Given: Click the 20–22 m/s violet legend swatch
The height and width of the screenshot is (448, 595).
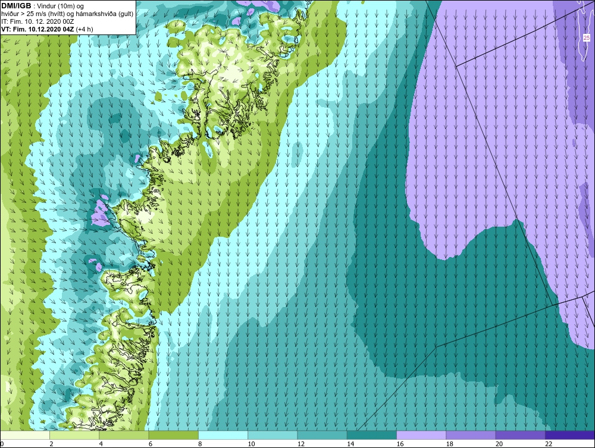Looking at the screenshot, I should [520, 435].
